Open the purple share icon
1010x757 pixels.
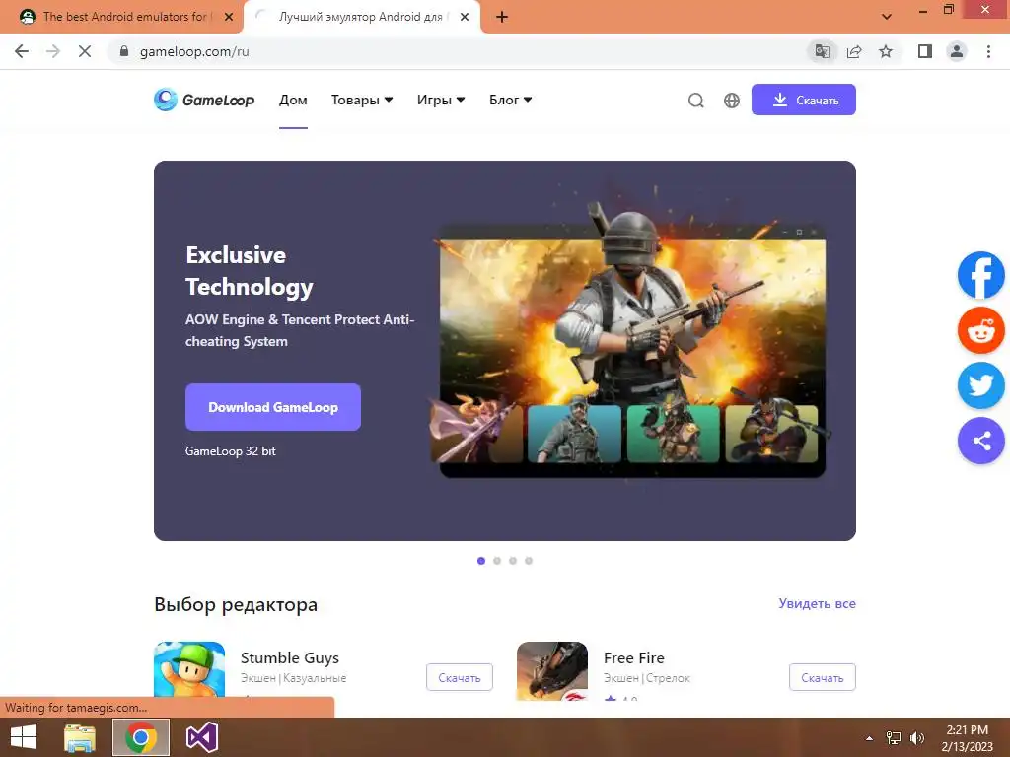coord(981,441)
